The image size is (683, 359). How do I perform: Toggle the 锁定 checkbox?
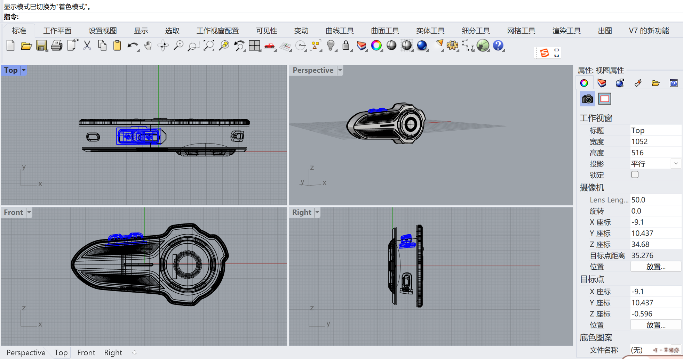(x=635, y=175)
